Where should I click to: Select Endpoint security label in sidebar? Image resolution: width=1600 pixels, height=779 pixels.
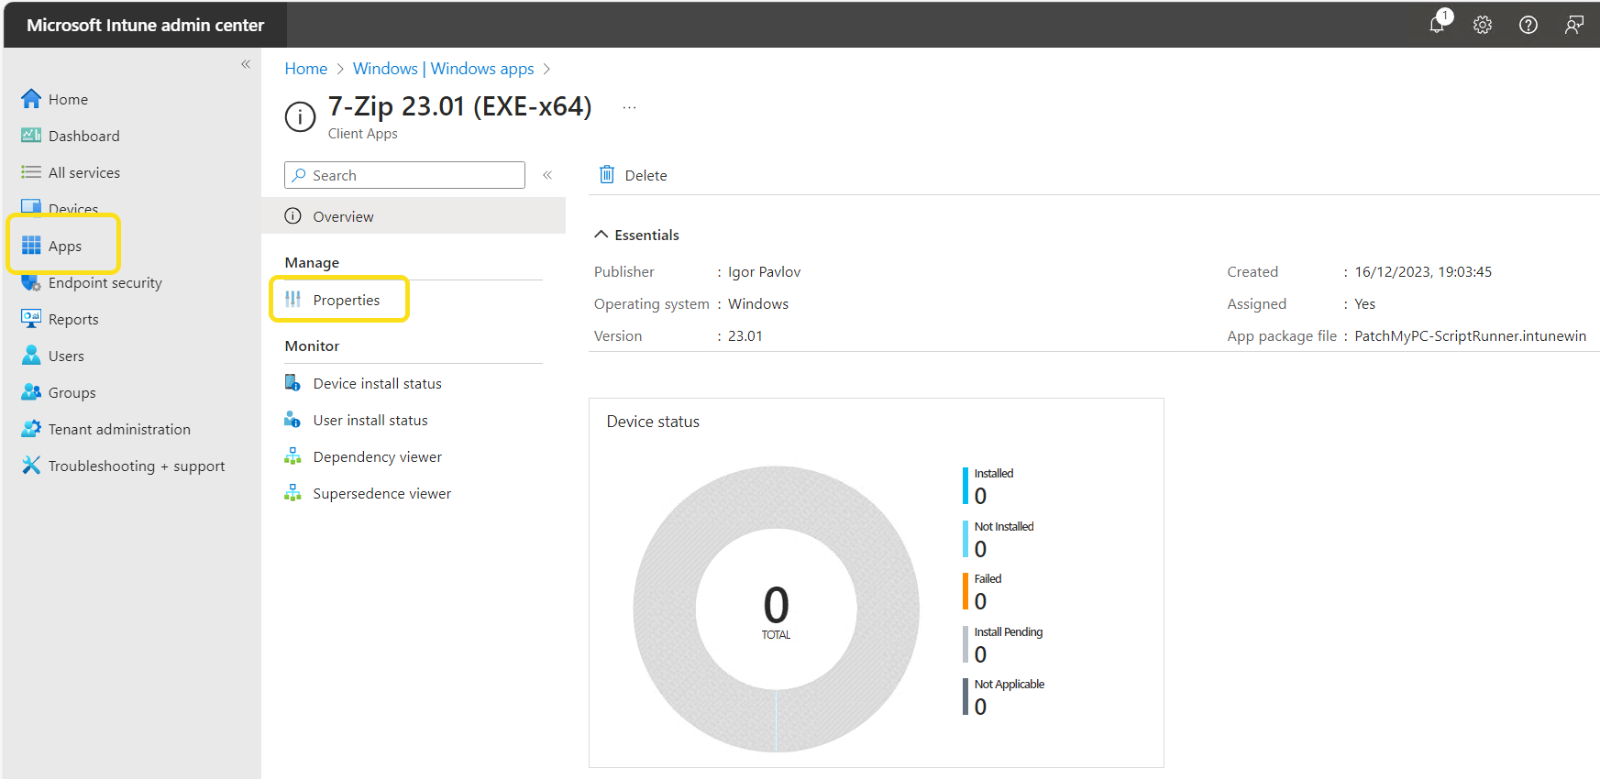point(105,282)
